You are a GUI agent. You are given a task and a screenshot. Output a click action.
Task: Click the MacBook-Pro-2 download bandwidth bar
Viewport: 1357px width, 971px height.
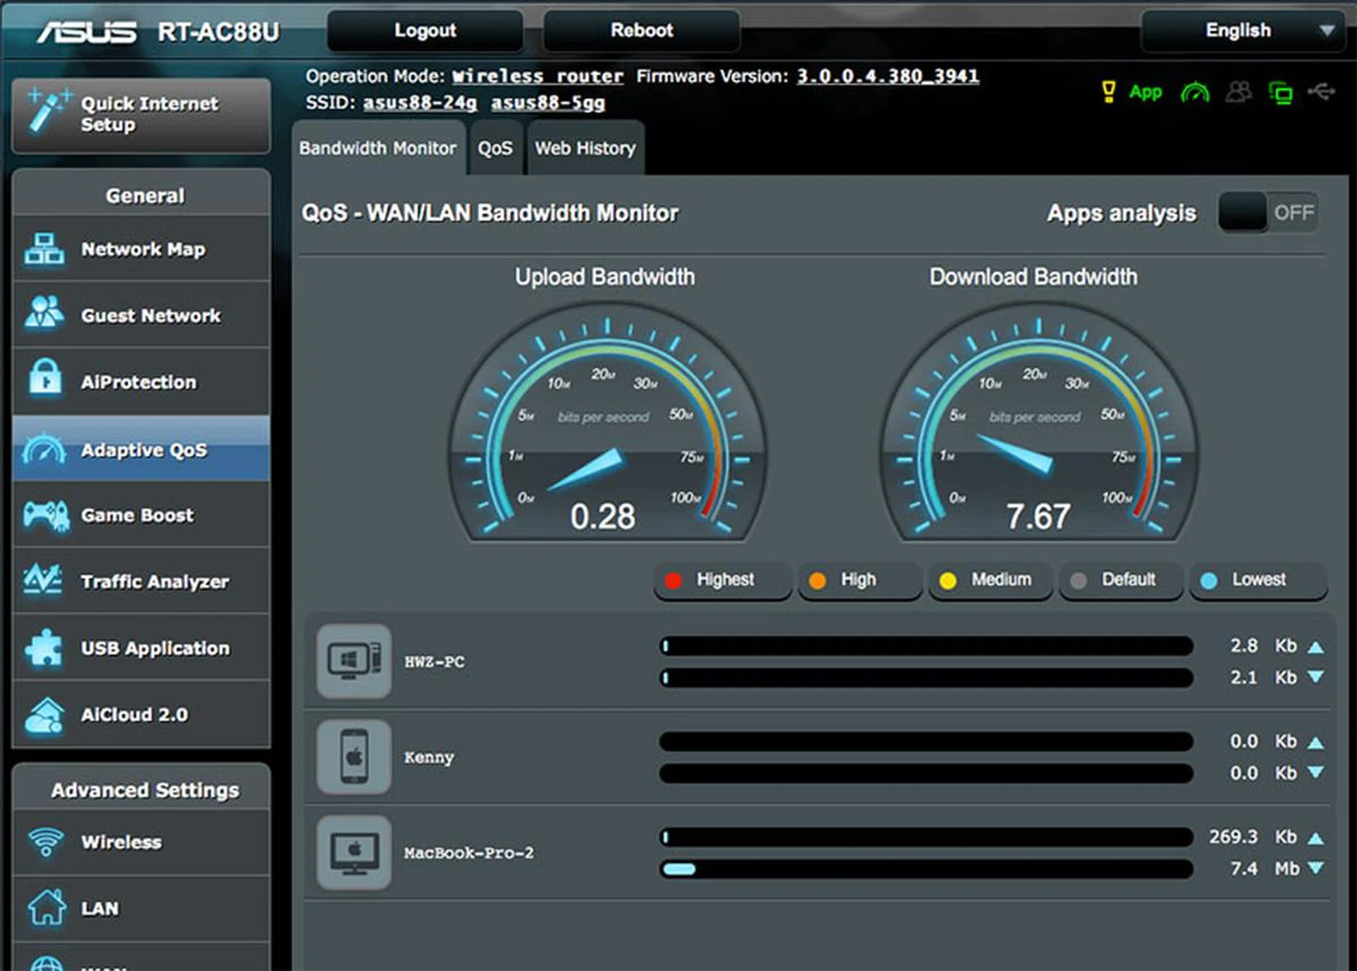pyautogui.click(x=926, y=869)
